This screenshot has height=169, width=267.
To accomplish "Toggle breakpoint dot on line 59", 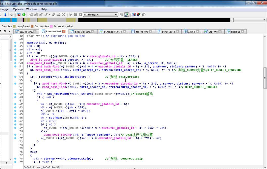I will point(15,94).
